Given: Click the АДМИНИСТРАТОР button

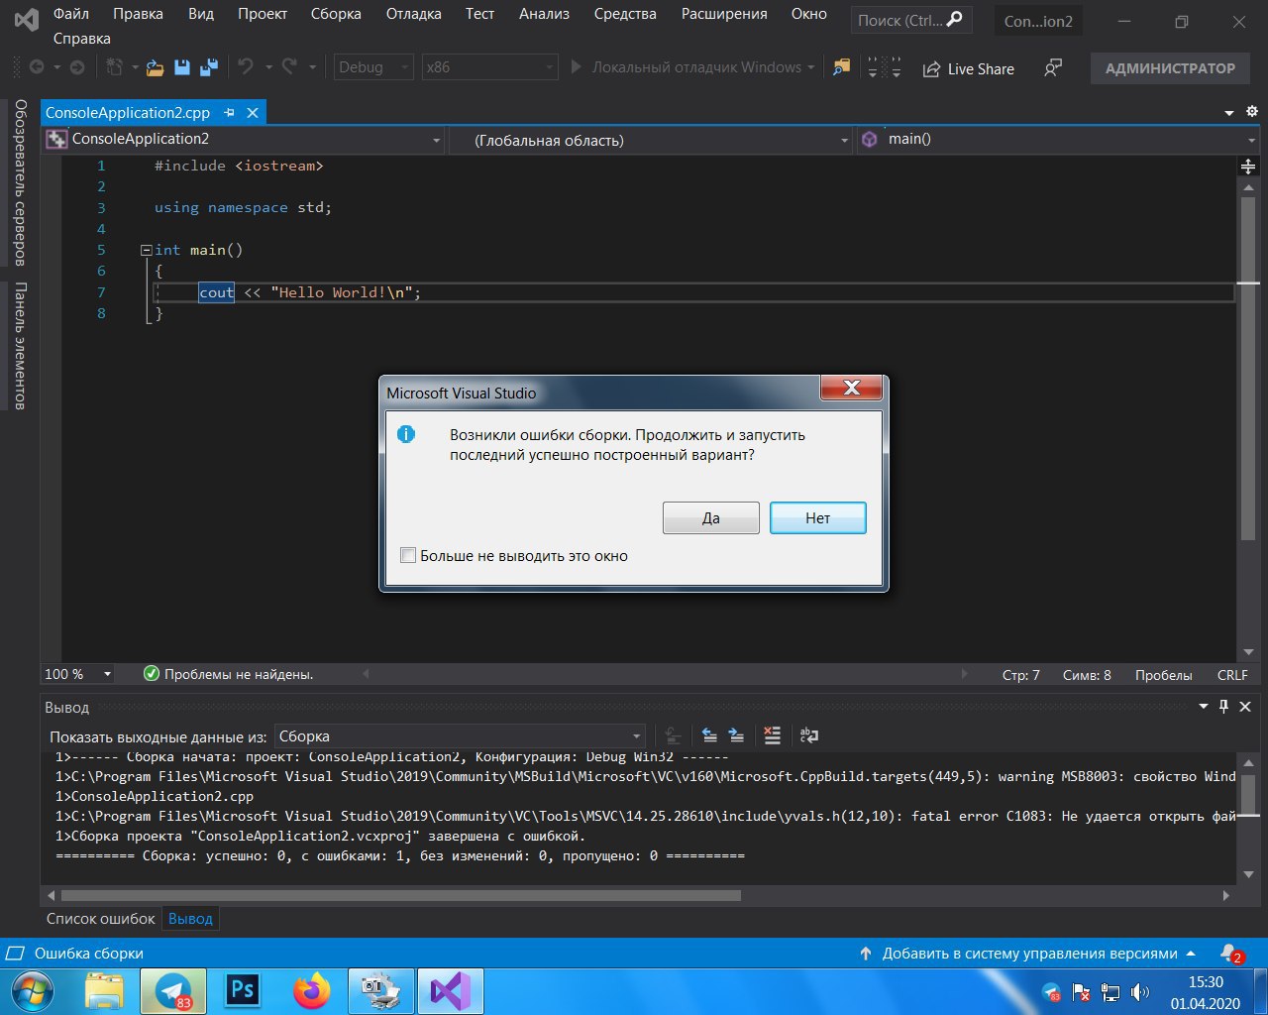Looking at the screenshot, I should tap(1170, 68).
